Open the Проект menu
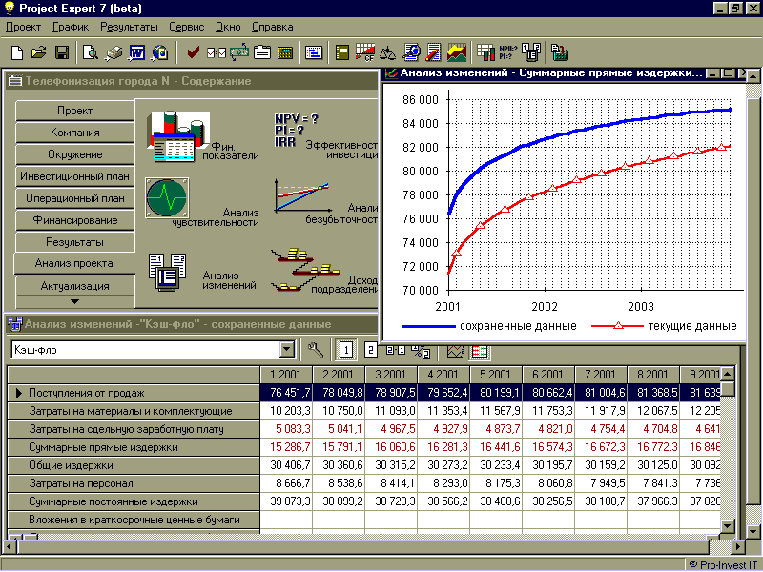Screen dimensions: 763x572 point(23,27)
